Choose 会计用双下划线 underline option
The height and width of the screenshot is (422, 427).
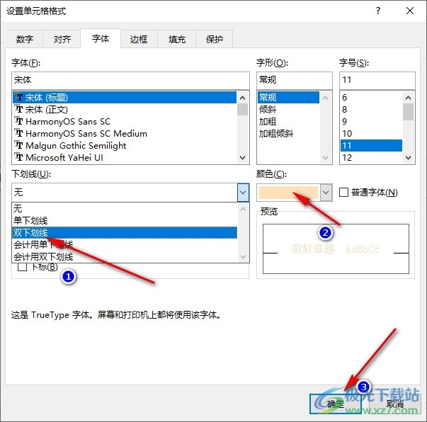click(125, 256)
